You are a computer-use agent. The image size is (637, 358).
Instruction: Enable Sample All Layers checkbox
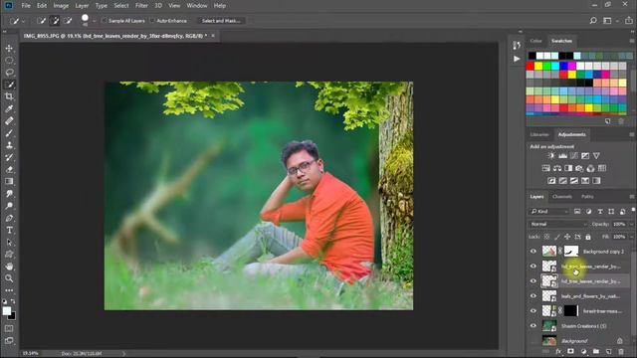point(104,21)
